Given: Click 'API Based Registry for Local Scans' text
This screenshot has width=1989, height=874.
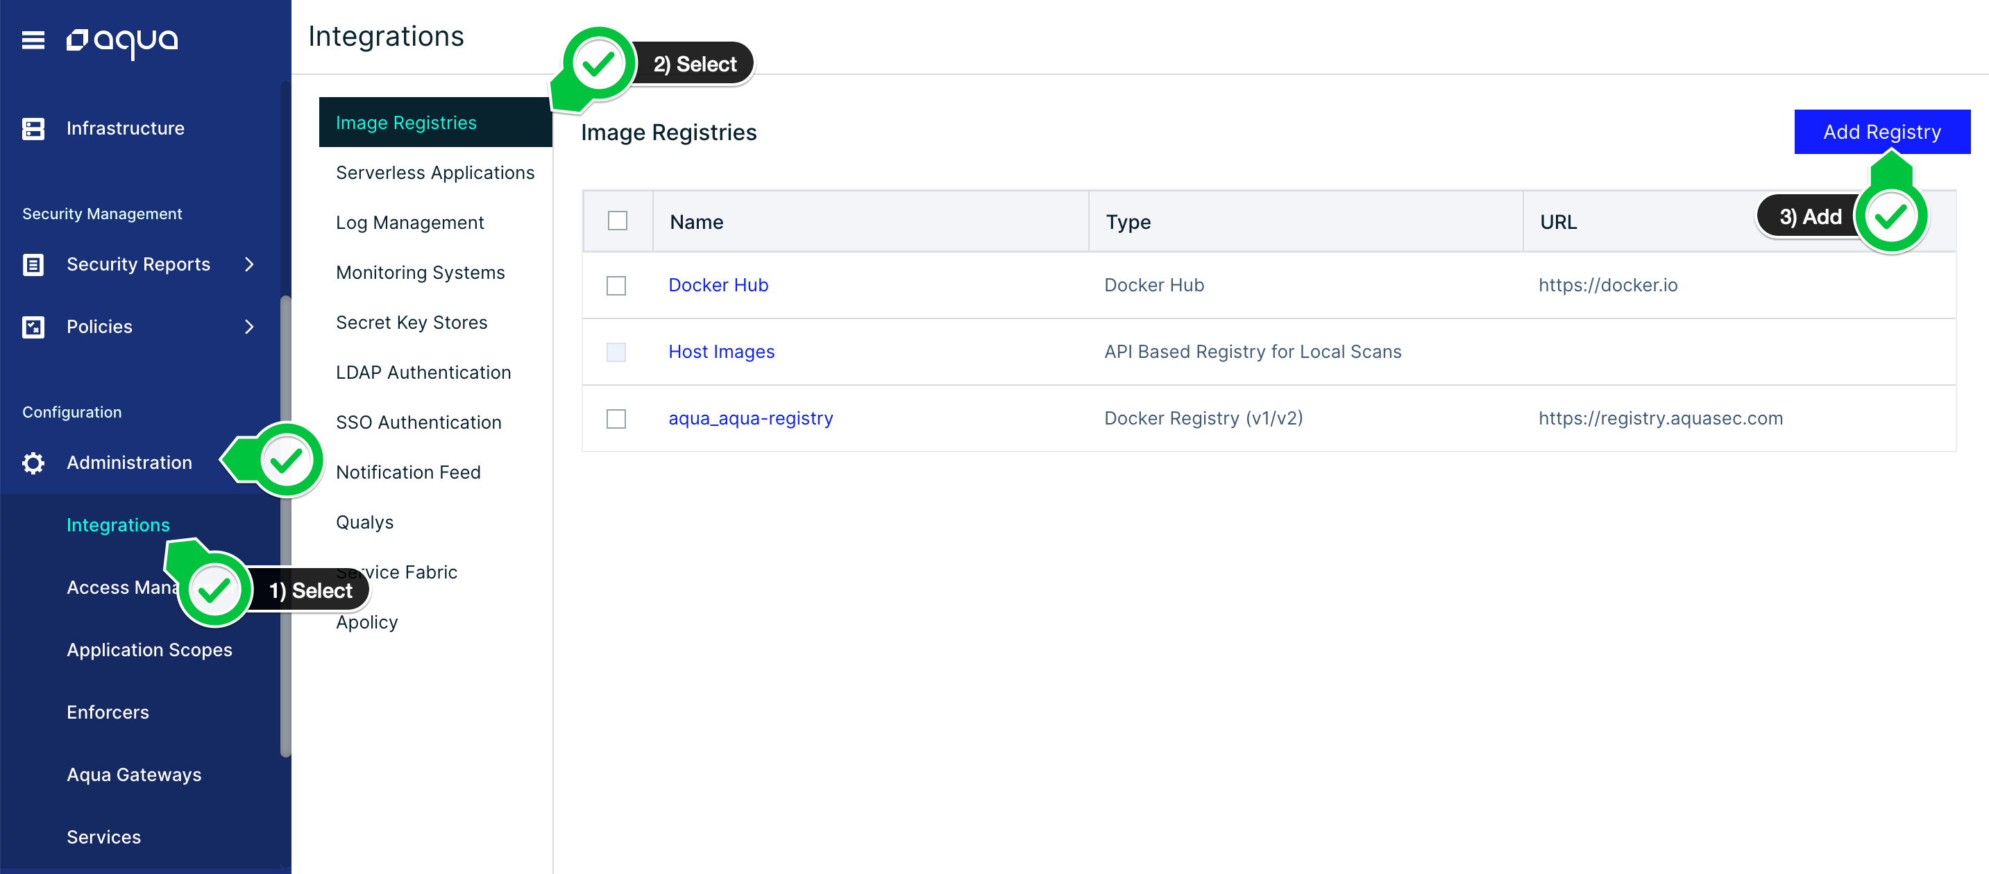Looking at the screenshot, I should [x=1253, y=352].
